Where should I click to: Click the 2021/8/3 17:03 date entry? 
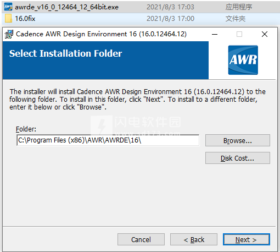[x=170, y=7]
